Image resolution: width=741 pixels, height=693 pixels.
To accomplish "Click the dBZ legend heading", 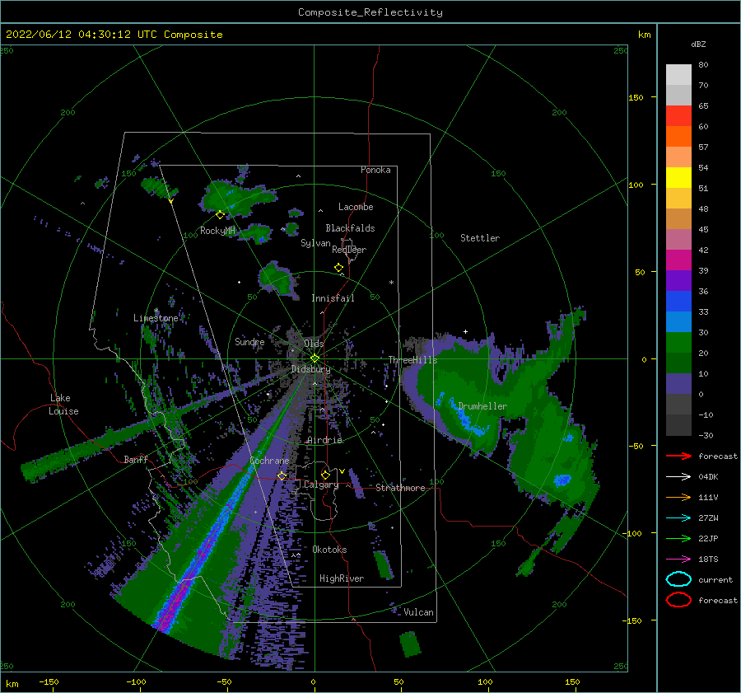I will (x=698, y=44).
